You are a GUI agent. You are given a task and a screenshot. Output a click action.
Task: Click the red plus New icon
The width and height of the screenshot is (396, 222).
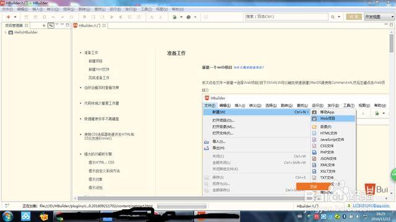(8, 17)
